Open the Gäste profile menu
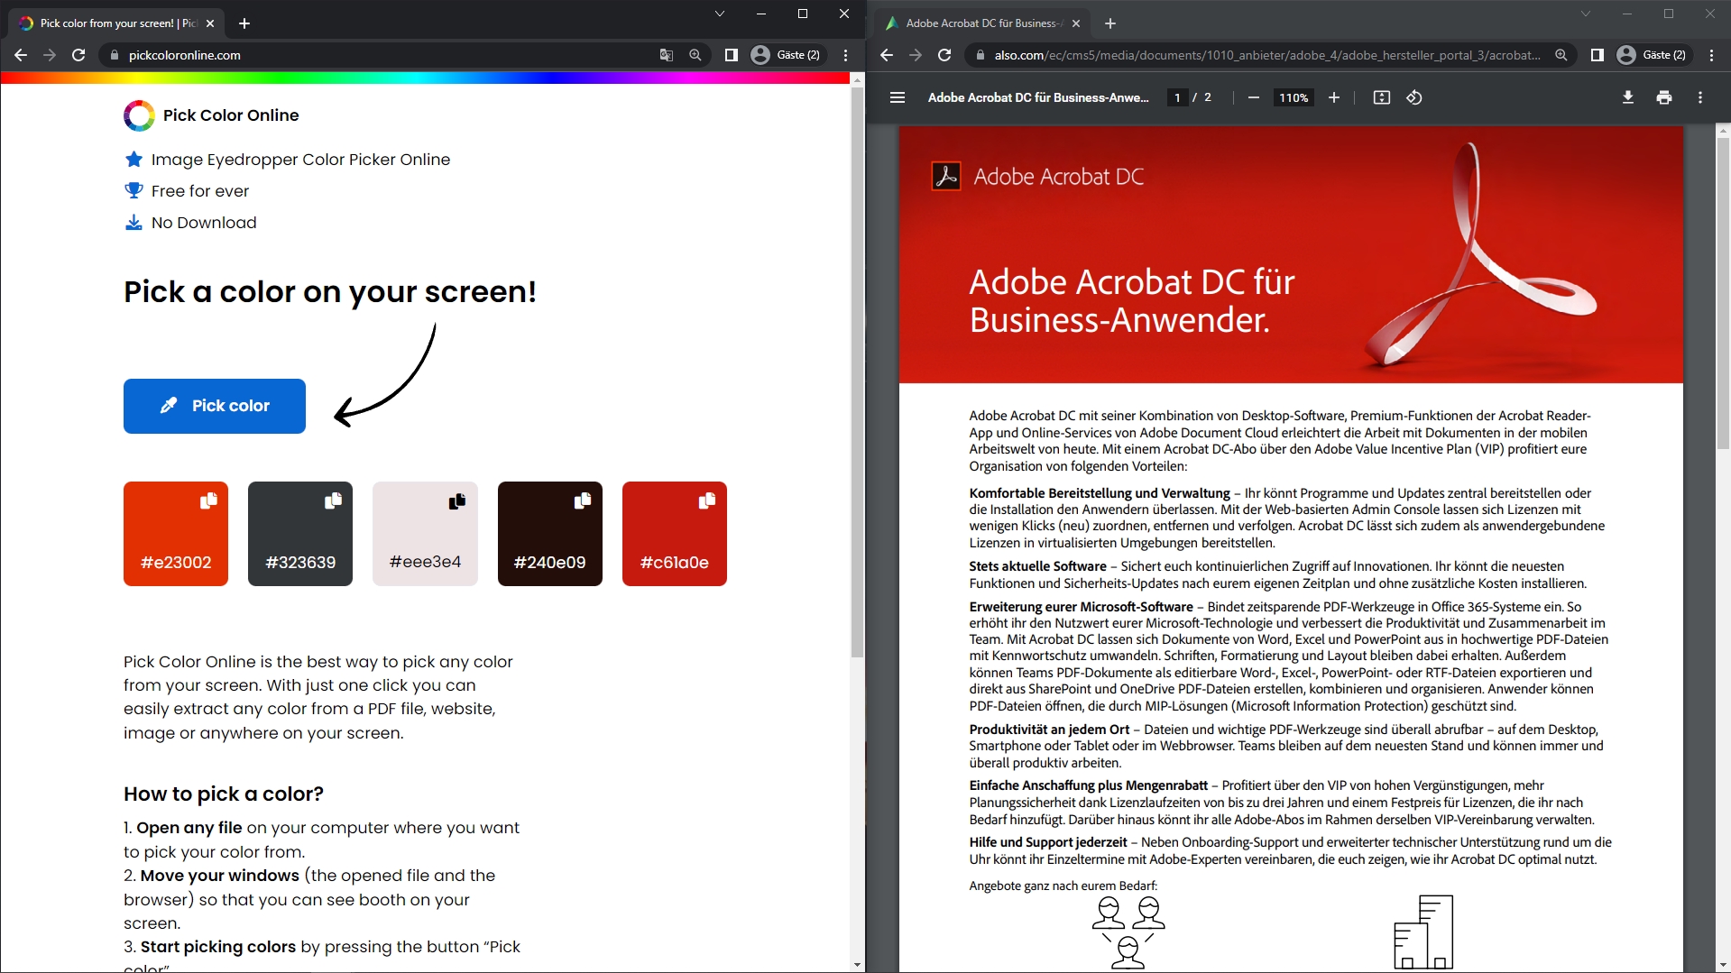 point(786,55)
